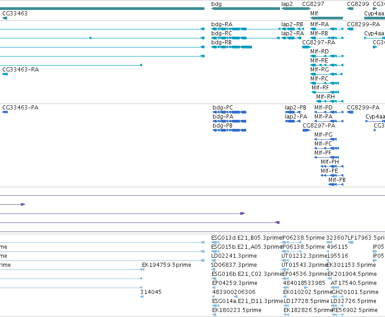Open the Mlf-RF transcript
The width and height of the screenshot is (385, 317).
pos(320,88)
